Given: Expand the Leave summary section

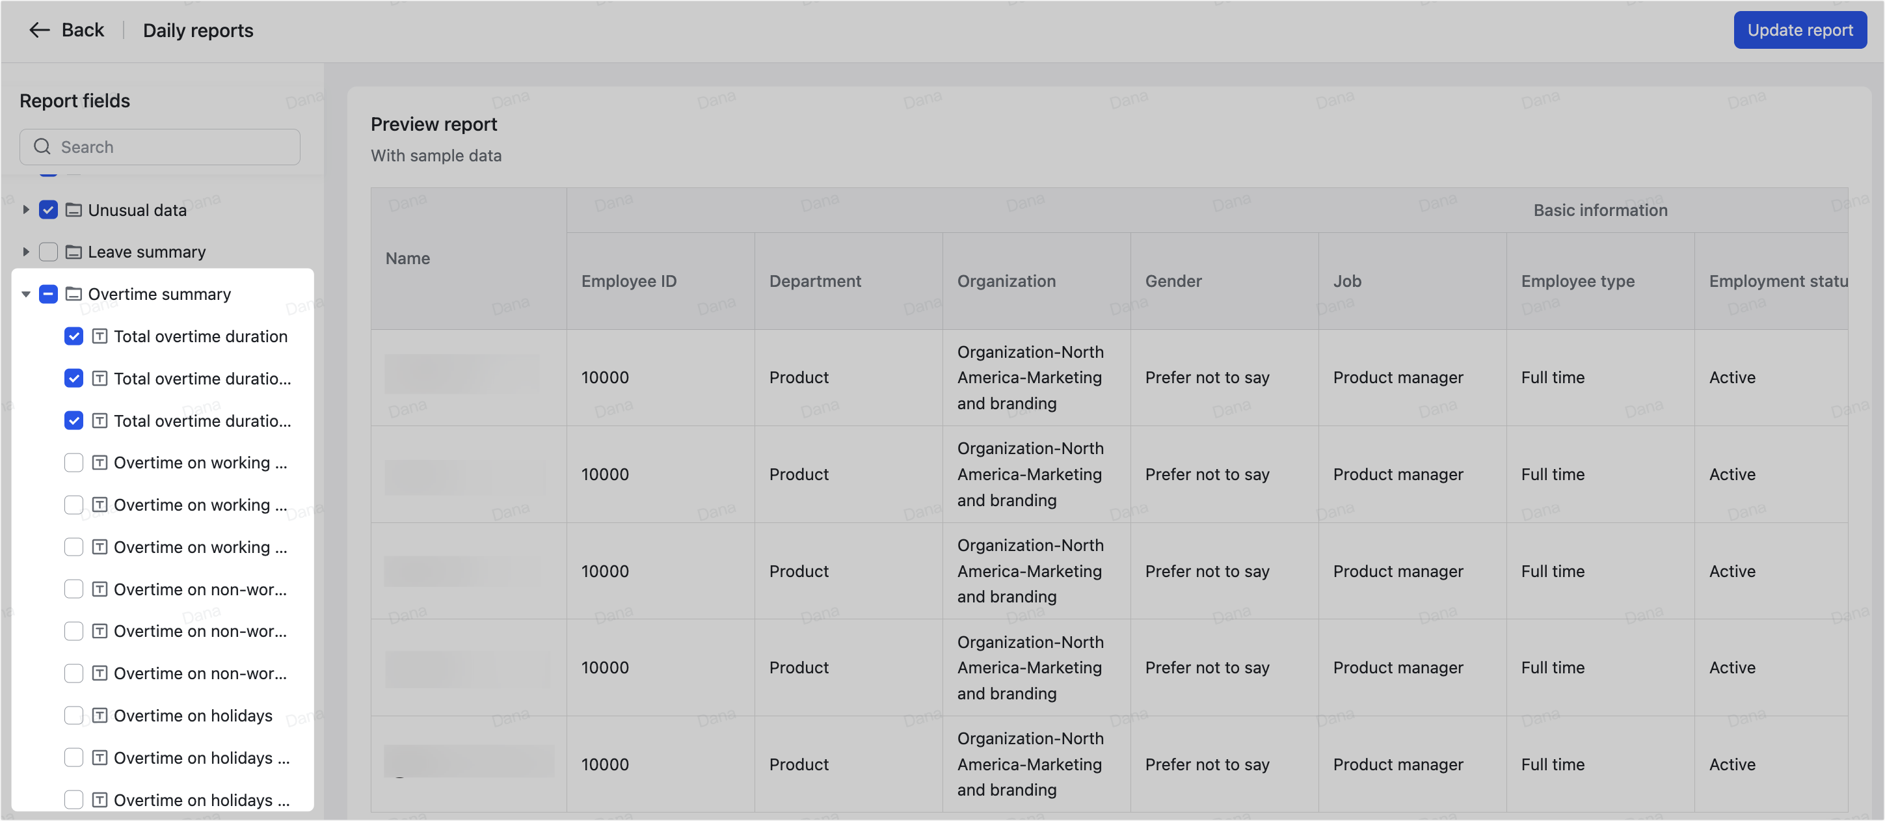Looking at the screenshot, I should click(26, 252).
